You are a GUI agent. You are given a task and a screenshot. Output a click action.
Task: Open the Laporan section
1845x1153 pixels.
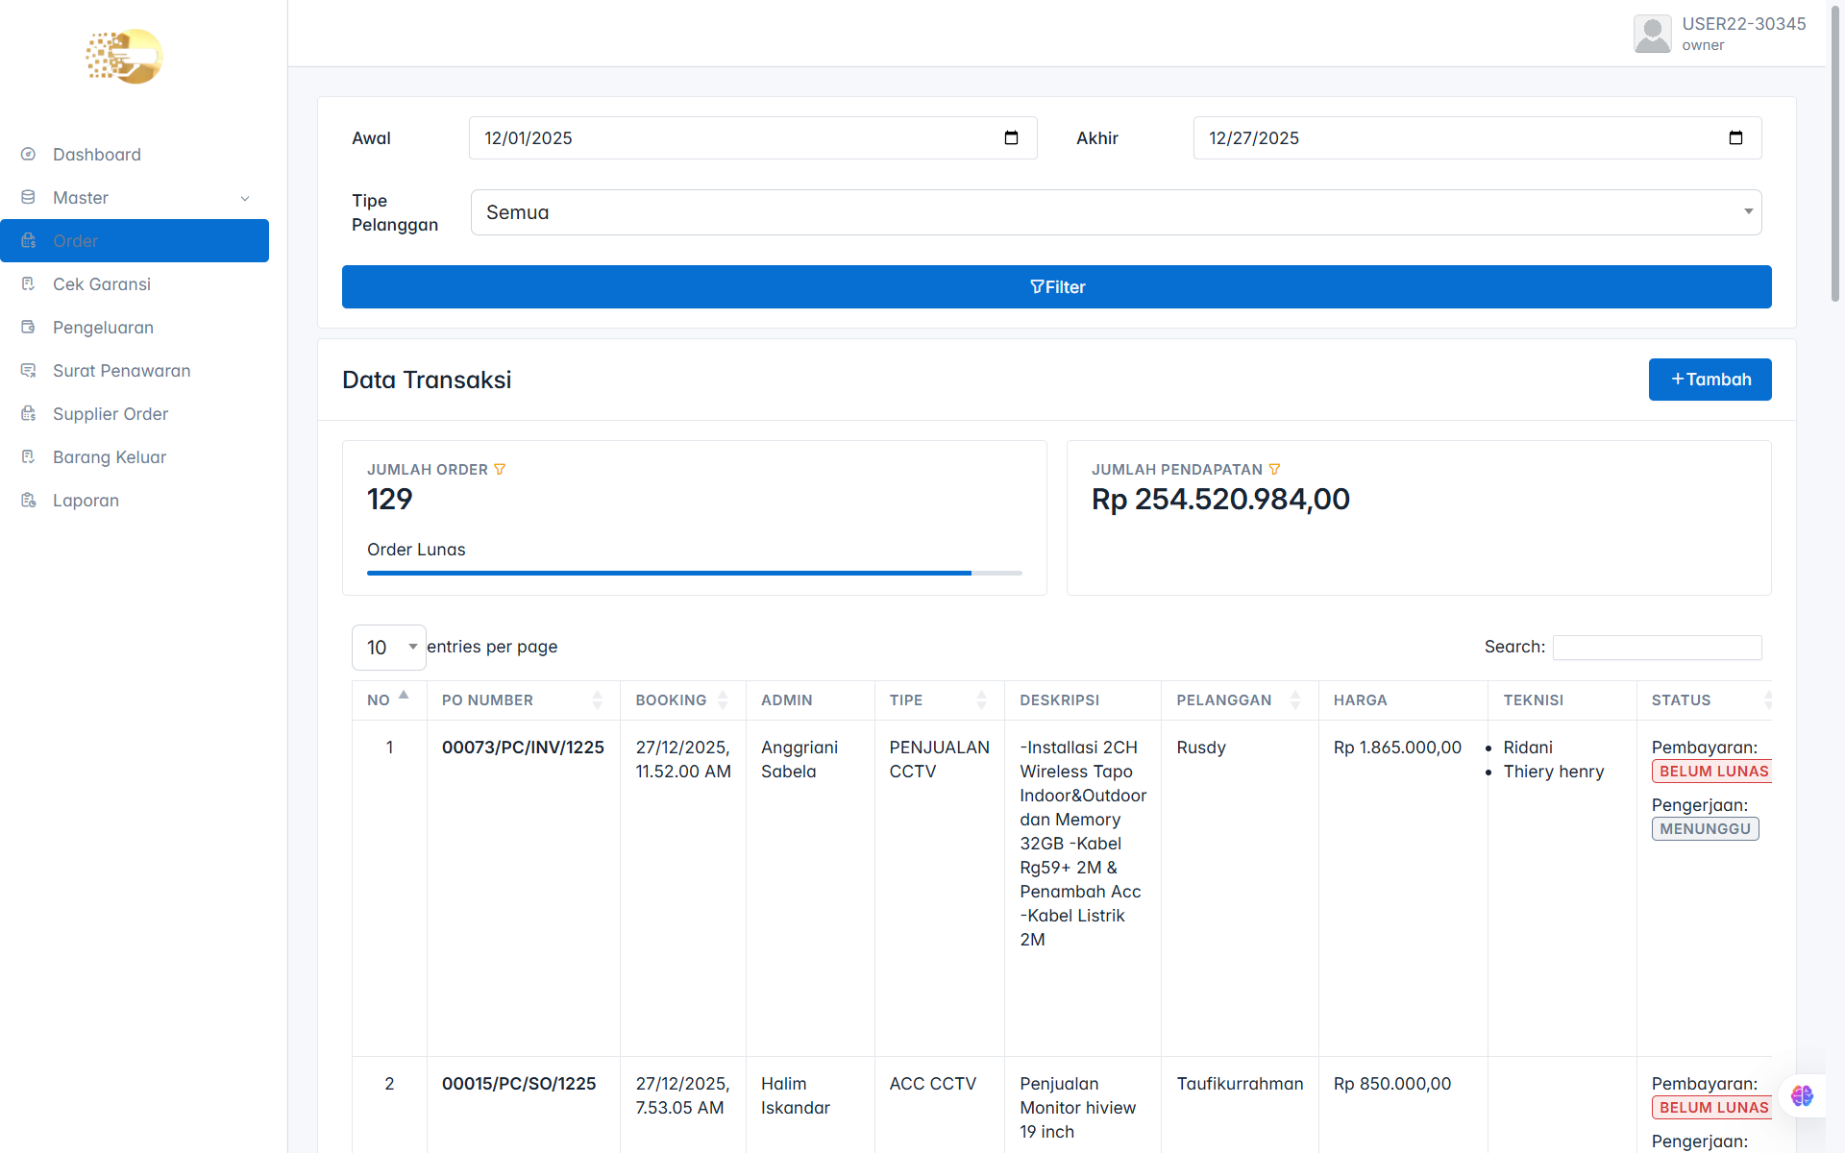86,500
